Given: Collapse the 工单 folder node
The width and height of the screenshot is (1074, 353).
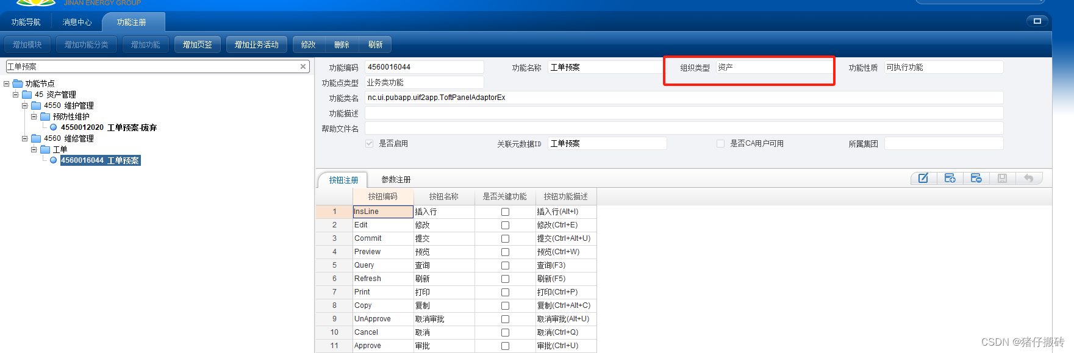Looking at the screenshot, I should click(x=34, y=149).
